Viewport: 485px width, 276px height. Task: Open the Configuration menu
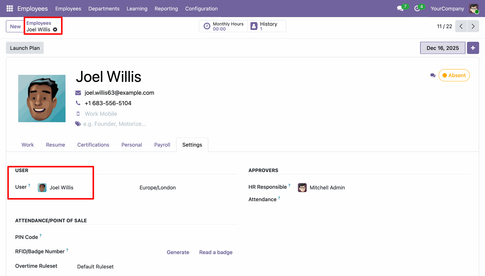pyautogui.click(x=201, y=9)
